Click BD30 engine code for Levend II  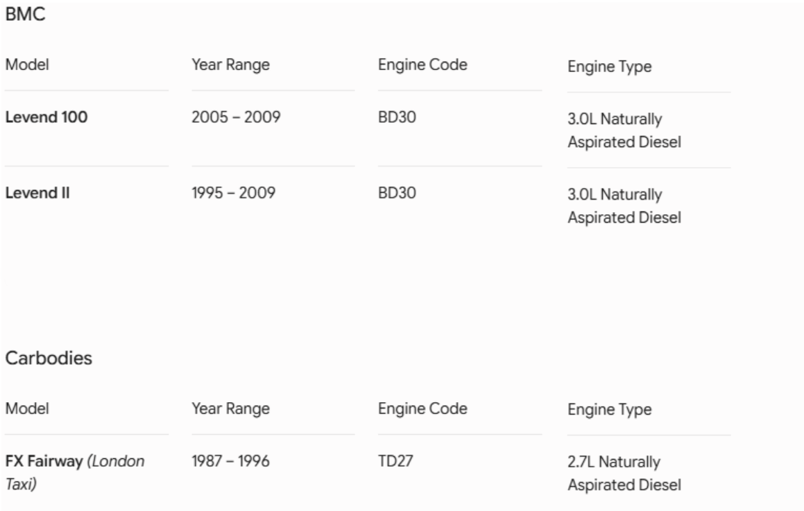point(397,193)
